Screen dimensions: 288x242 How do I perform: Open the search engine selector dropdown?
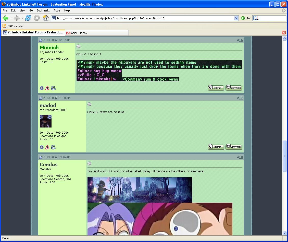pyautogui.click(x=256, y=18)
